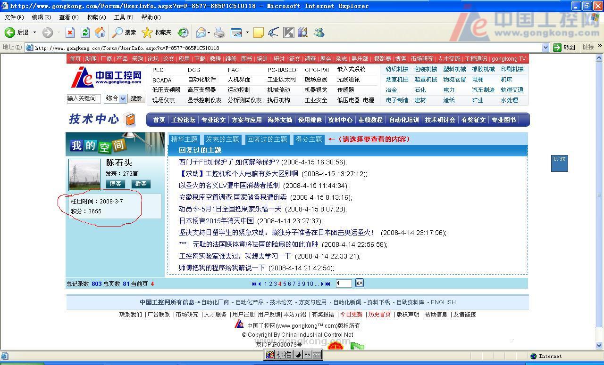Screen dimensions: 604x365
Task: Open thread 日本扬言2015年消灭中国
Action: pos(216,221)
